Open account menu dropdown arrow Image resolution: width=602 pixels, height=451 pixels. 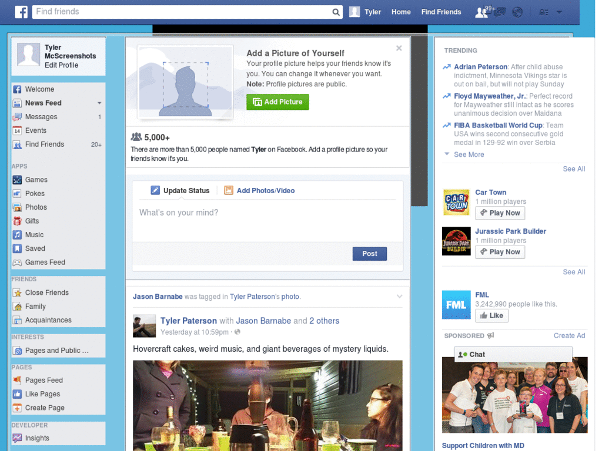click(560, 12)
